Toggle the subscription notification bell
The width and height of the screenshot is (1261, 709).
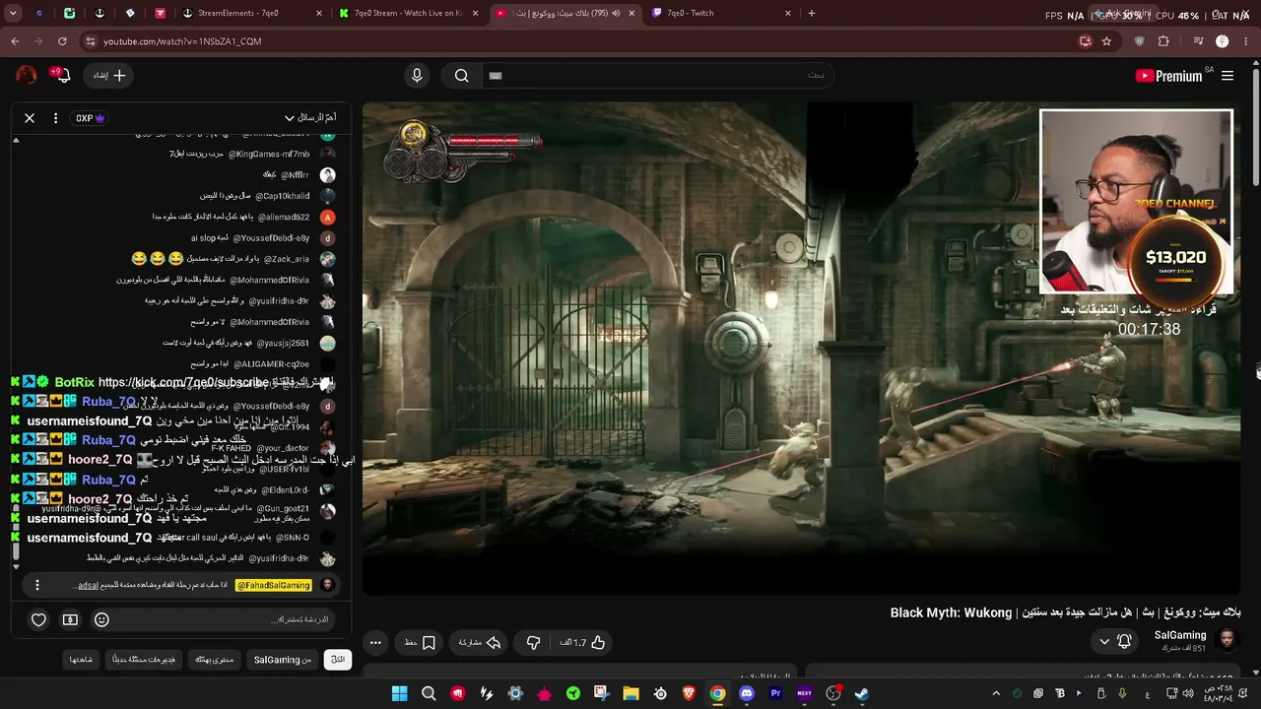pyautogui.click(x=1124, y=642)
